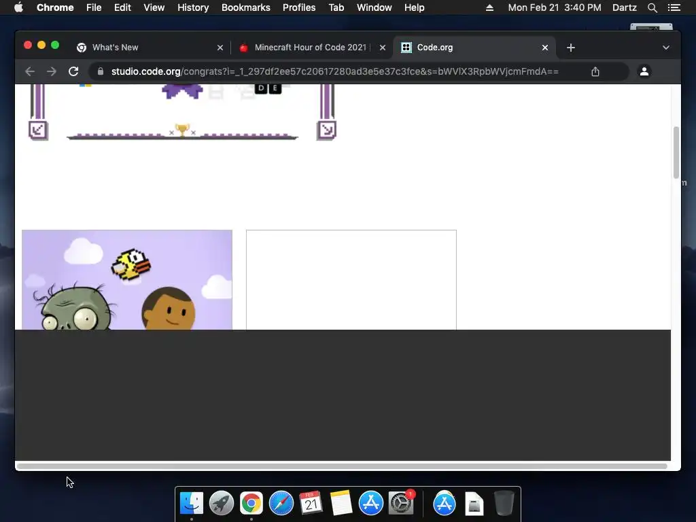Open the File menu
Viewport: 696px width, 522px height.
[94, 7]
